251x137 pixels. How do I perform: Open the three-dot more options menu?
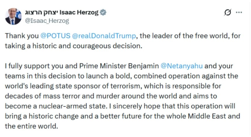pyautogui.click(x=239, y=13)
